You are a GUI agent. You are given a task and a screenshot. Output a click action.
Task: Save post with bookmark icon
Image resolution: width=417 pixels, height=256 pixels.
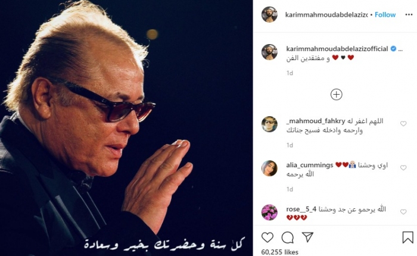[x=407, y=237]
